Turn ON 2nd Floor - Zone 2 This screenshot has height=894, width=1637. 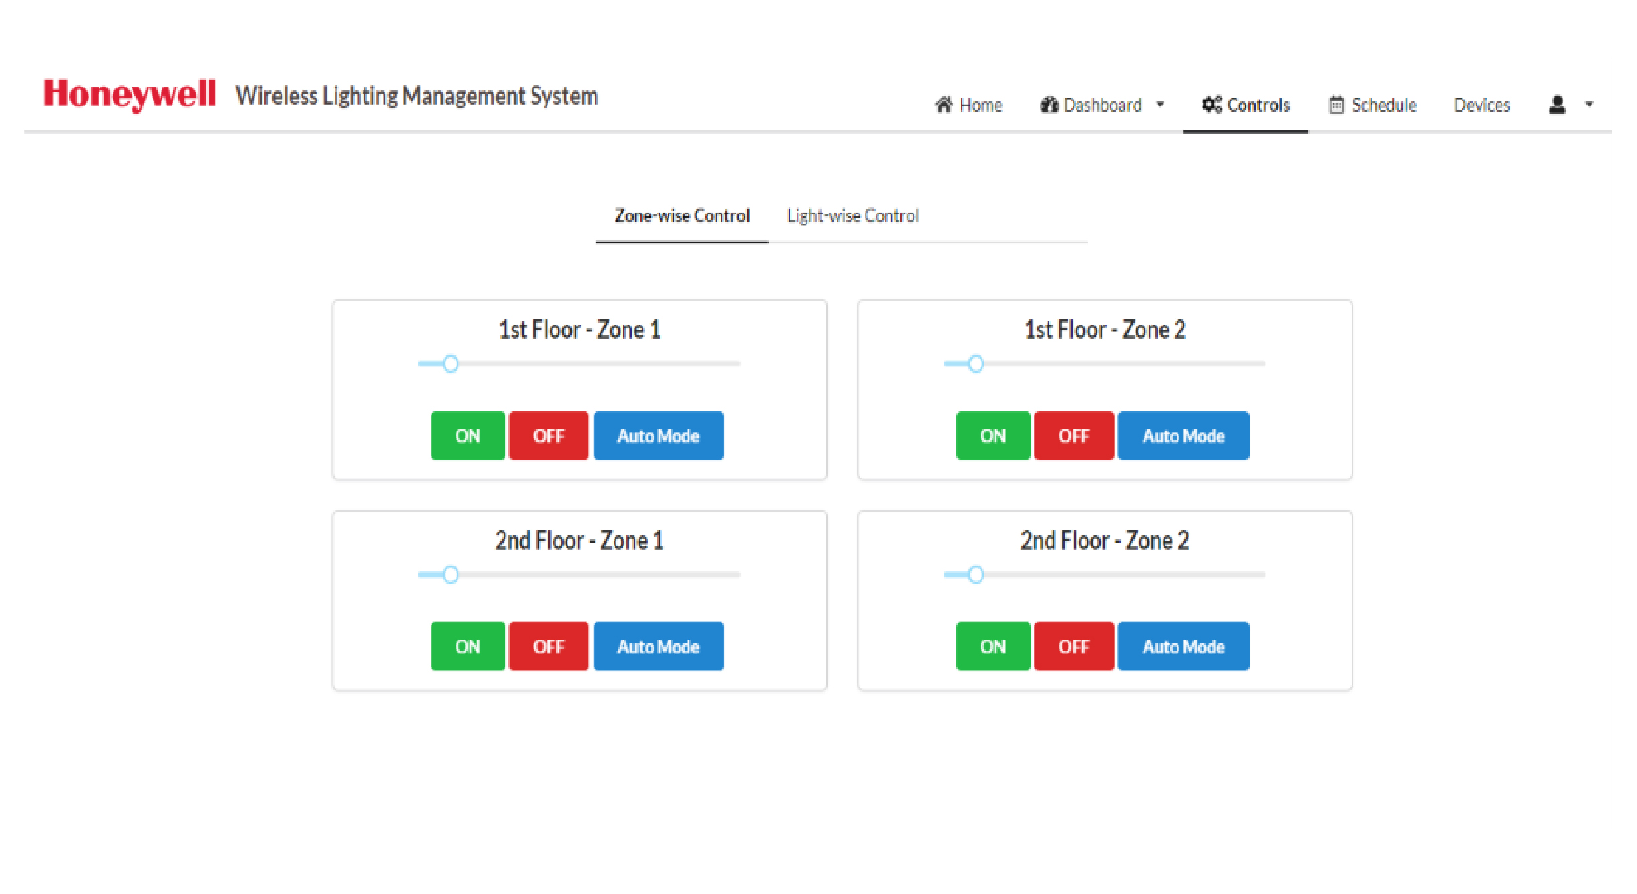click(993, 646)
